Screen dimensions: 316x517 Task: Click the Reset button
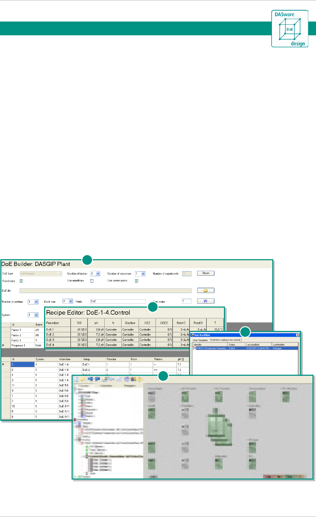tap(206, 273)
